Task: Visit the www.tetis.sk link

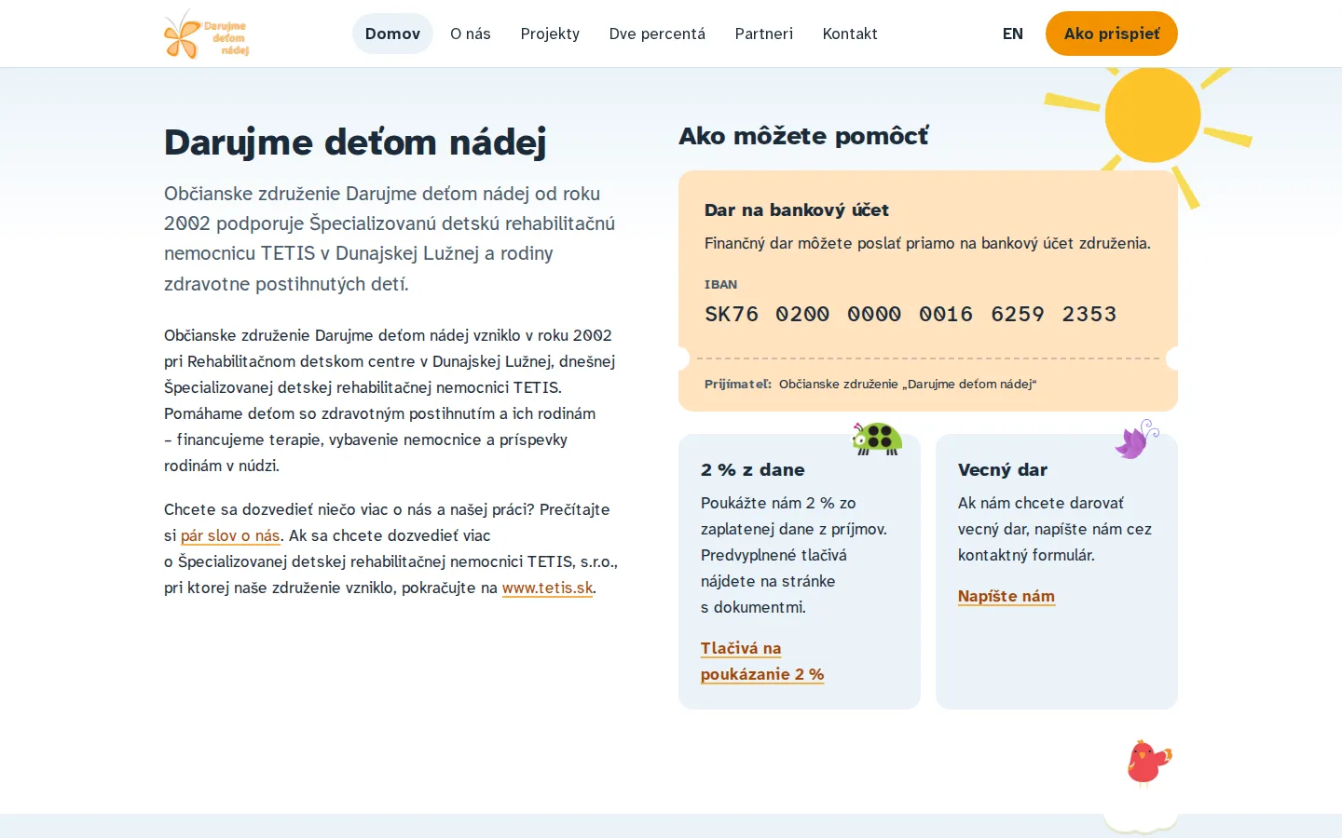Action: click(x=547, y=588)
